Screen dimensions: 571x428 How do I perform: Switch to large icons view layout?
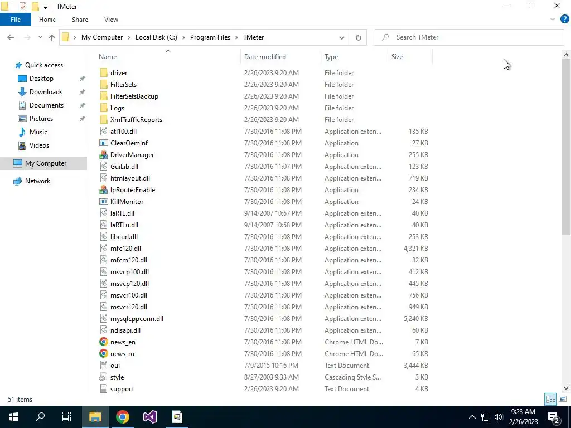[x=563, y=399]
